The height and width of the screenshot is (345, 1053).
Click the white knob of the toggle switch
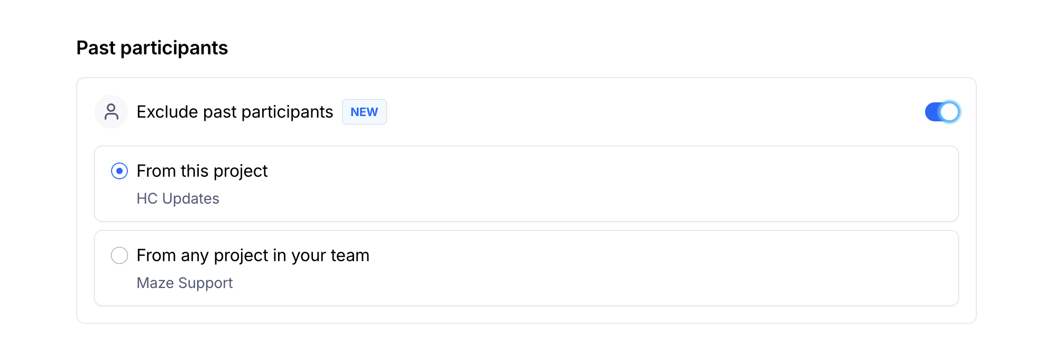[949, 112]
